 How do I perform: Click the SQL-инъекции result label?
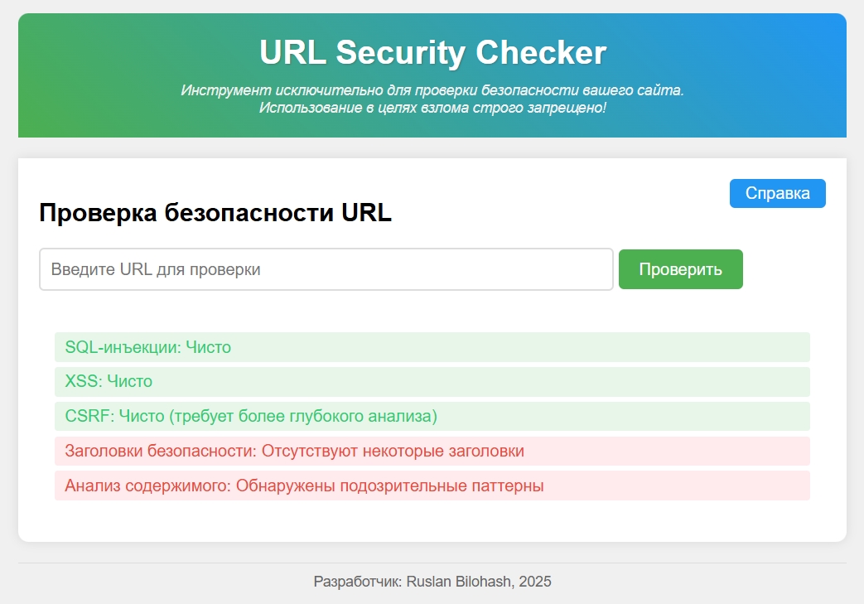coord(122,347)
